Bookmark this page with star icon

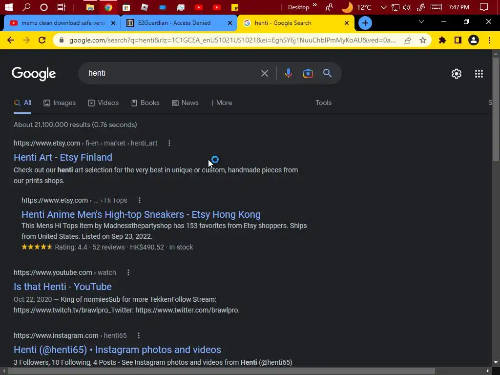[423, 40]
